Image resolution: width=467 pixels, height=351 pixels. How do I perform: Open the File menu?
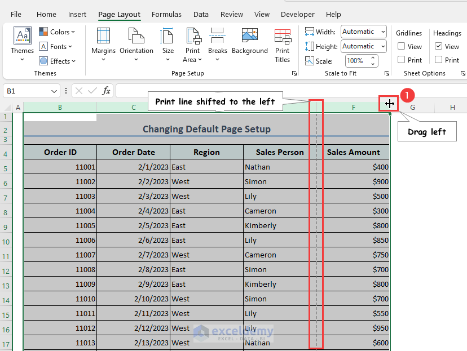(16, 15)
